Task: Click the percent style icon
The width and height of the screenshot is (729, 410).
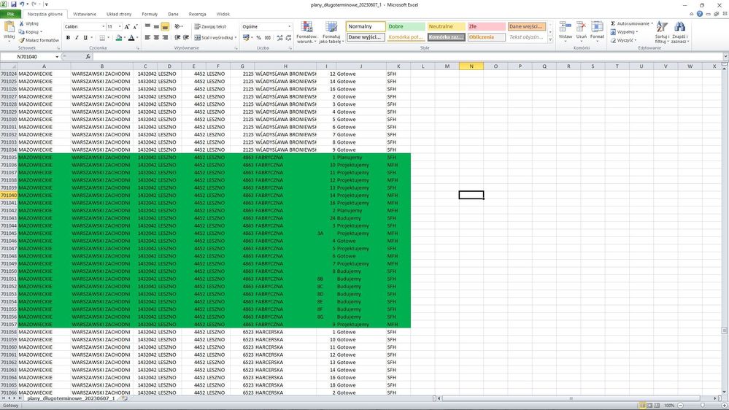Action: coord(258,38)
